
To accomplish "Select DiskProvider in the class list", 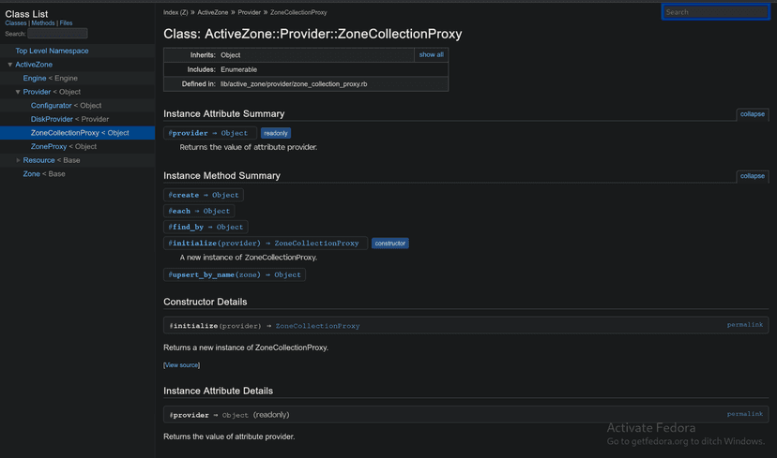I will (52, 119).
